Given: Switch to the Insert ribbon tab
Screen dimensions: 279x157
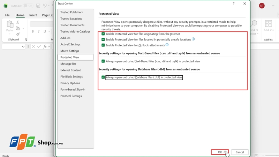Looking at the screenshot, I should (33, 15).
